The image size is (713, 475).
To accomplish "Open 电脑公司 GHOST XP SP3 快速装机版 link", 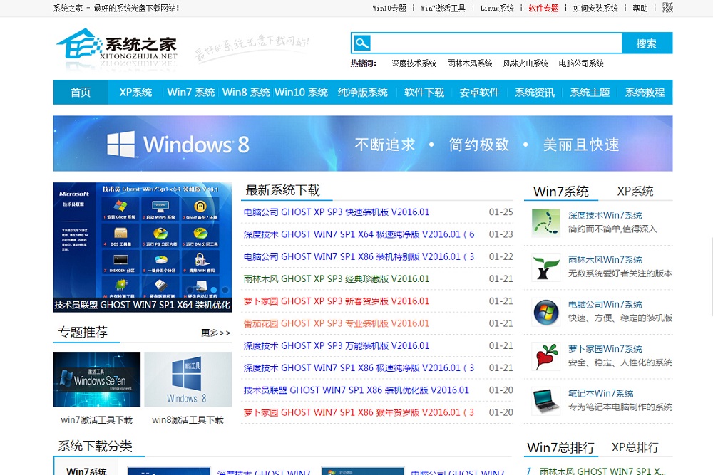I will pyautogui.click(x=336, y=212).
